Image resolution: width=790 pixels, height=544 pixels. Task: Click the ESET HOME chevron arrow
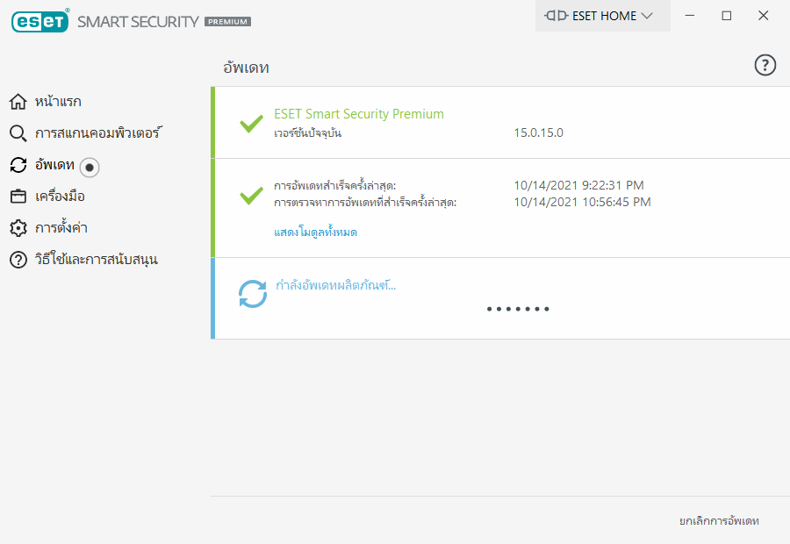pyautogui.click(x=646, y=16)
